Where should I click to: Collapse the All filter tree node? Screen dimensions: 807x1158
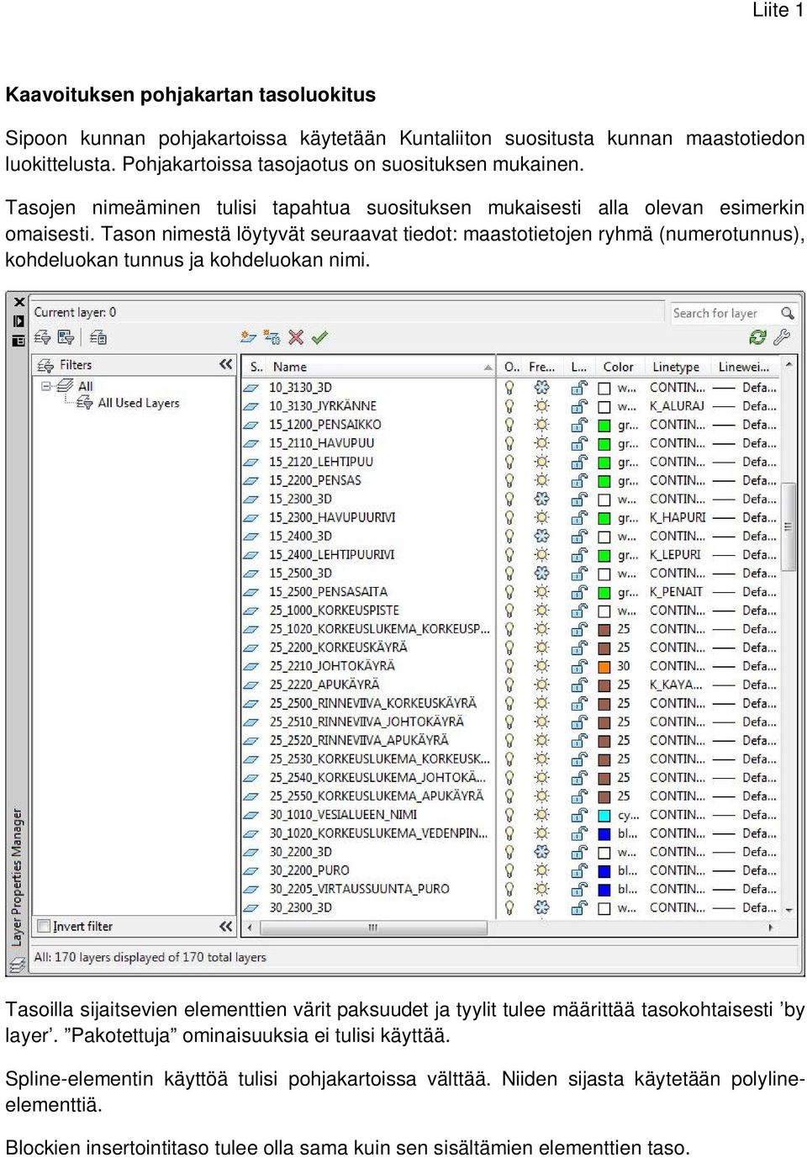[x=45, y=386]
